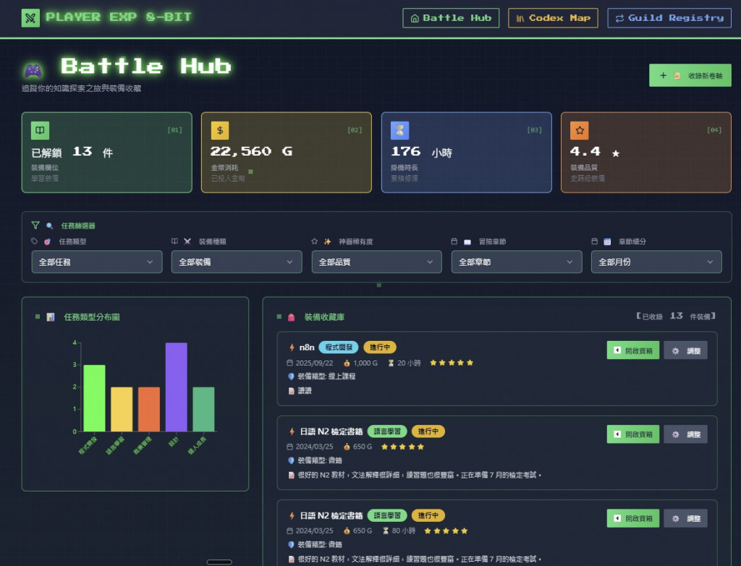Click the PLAYER EXP 8-BIT title text
Viewport: 741px width, 566px height.
(119, 17)
